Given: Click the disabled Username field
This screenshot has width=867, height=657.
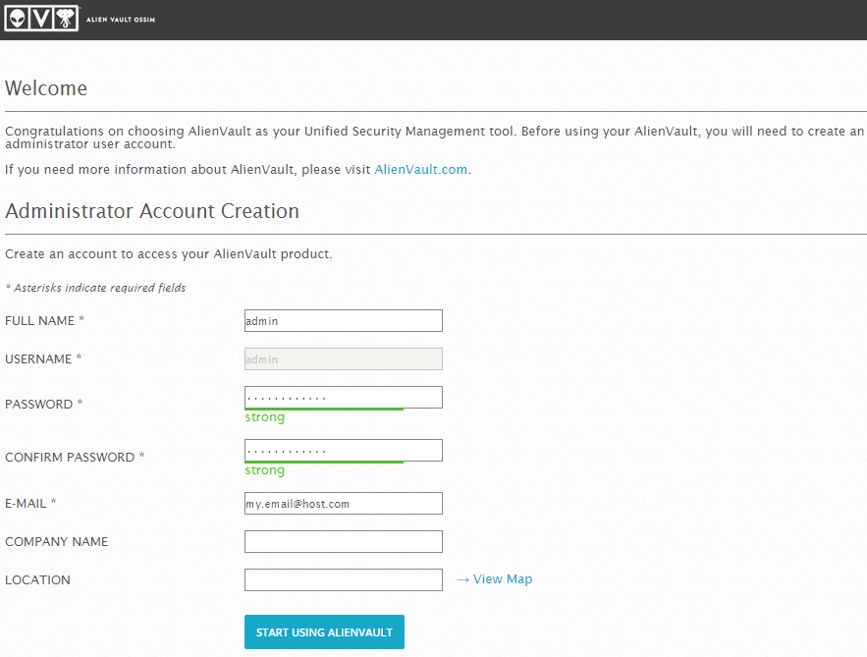Looking at the screenshot, I should point(344,358).
